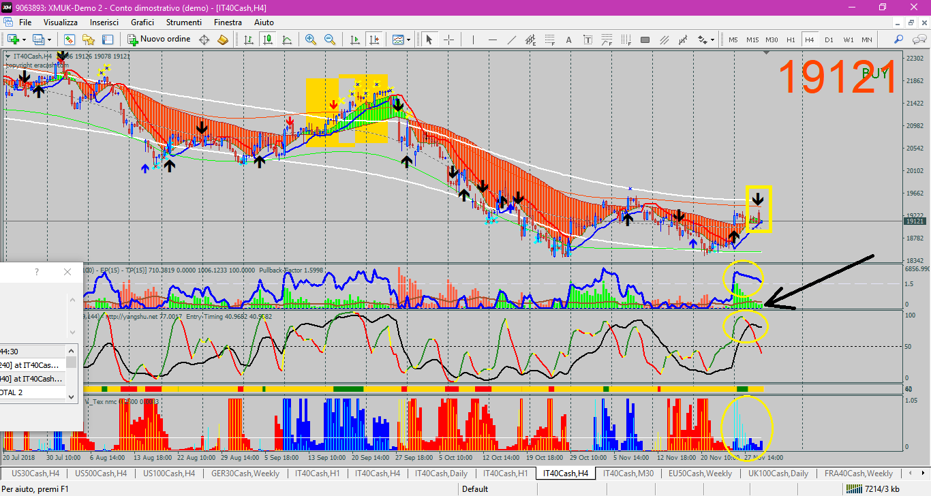Open the indicator templates icon
This screenshot has height=496, width=931.
pyautogui.click(x=398, y=40)
